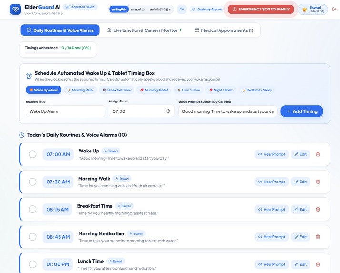The image size is (340, 273).
Task: Hear Prompt for Breakfast Time routine
Action: point(271,210)
